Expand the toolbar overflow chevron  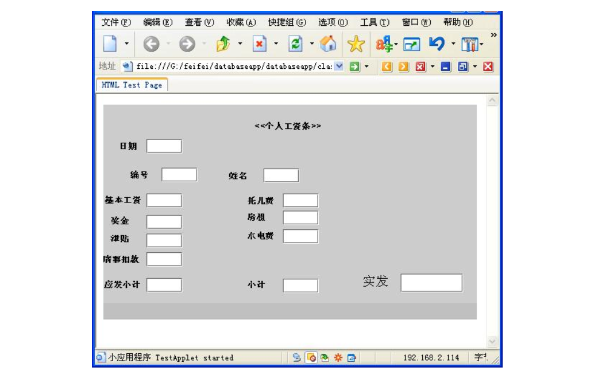point(493,36)
